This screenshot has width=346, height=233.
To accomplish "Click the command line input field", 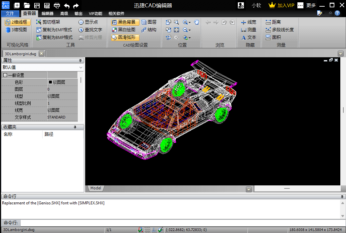I will point(183,223).
